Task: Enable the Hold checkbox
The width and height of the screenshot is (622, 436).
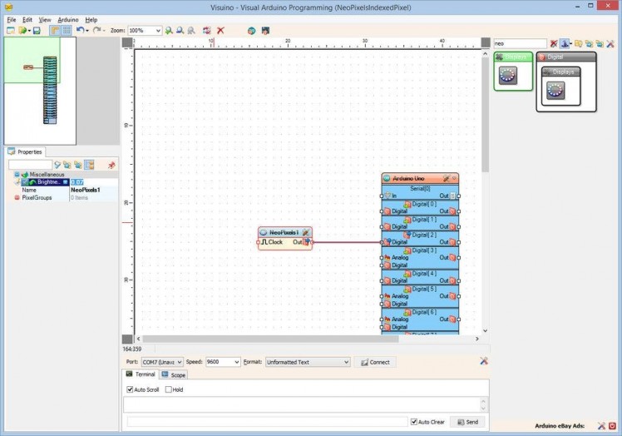Action: [x=168, y=389]
